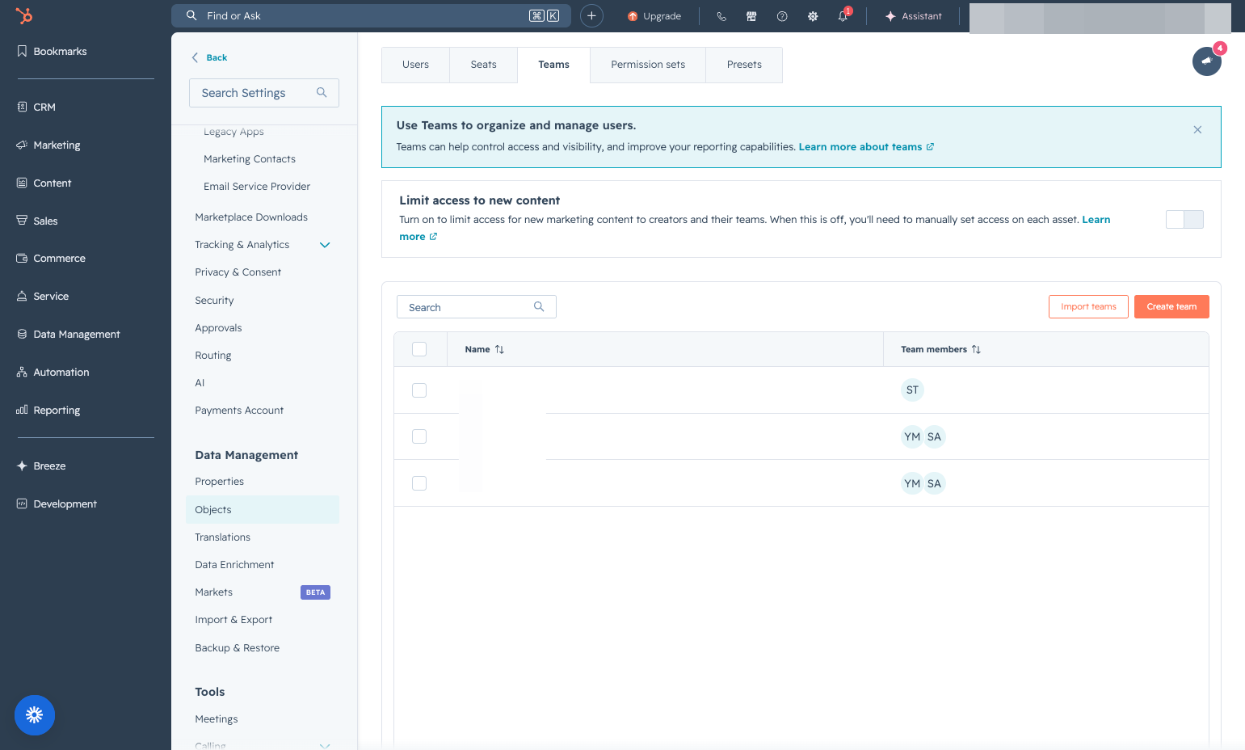Open the marketplace icon in top bar

tap(751, 16)
